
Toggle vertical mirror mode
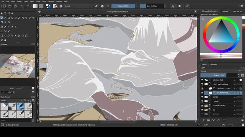point(180,6)
